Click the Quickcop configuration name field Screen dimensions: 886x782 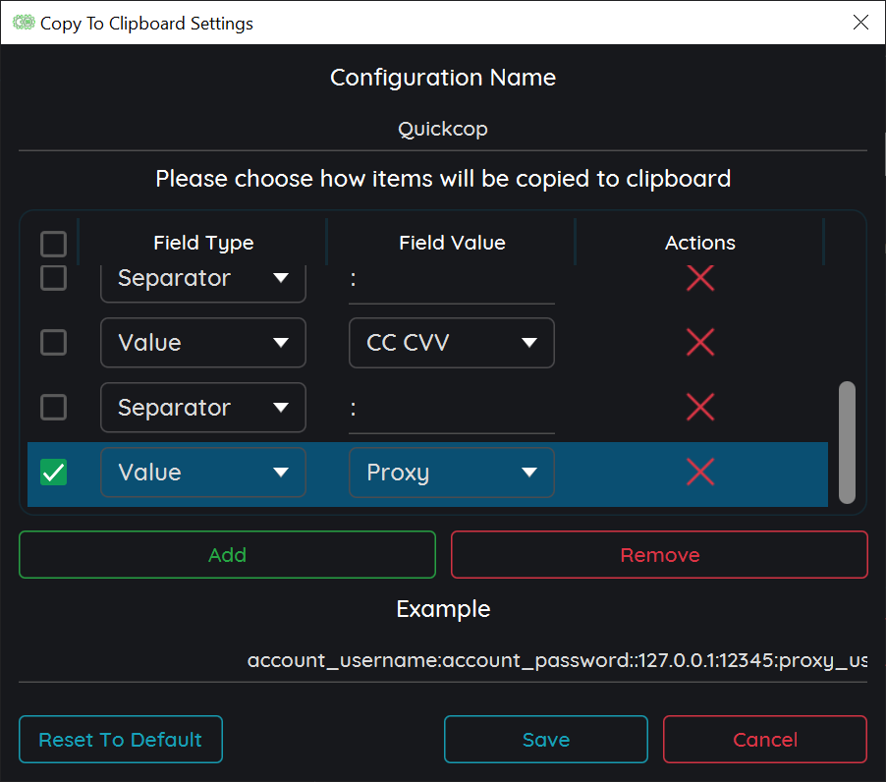tap(443, 128)
